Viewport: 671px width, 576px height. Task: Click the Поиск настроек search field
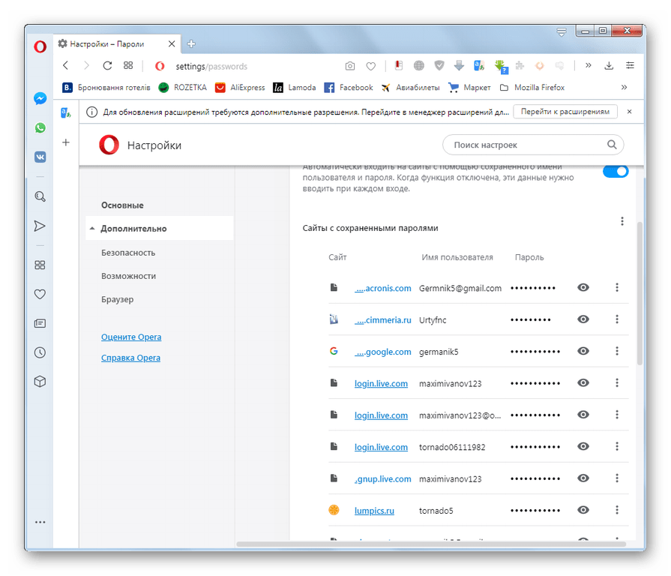click(525, 145)
